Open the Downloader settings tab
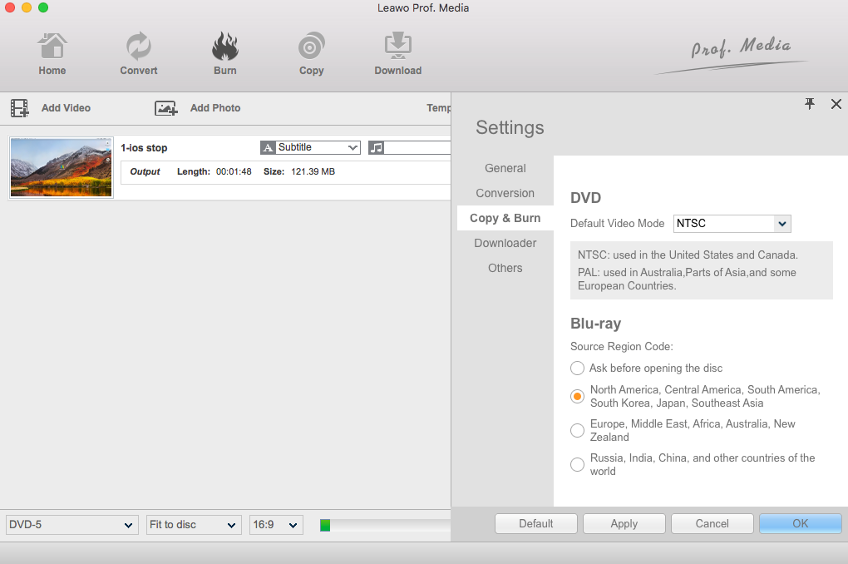 pyautogui.click(x=505, y=243)
